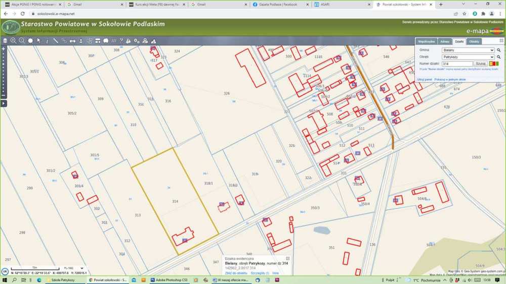Click the full extent globe icon
Viewport: 506px width, 284px height.
pos(30,41)
